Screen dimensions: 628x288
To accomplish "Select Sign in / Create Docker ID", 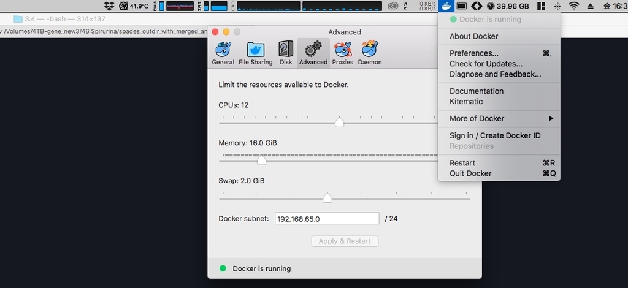I will point(499,135).
